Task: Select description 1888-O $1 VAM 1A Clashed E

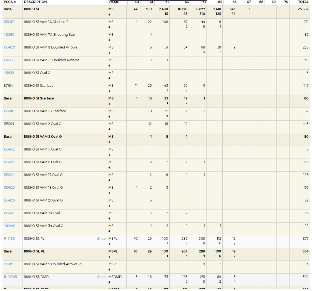Action: click(x=46, y=22)
